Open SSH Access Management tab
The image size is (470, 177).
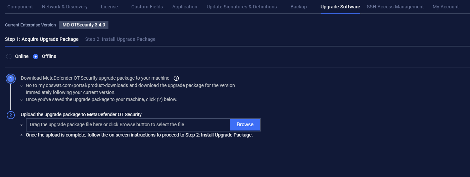395,7
